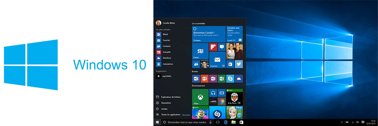Viewport: 378px width, 126px height.
Task: Open Explorateur de fichiers
Action: point(168,97)
